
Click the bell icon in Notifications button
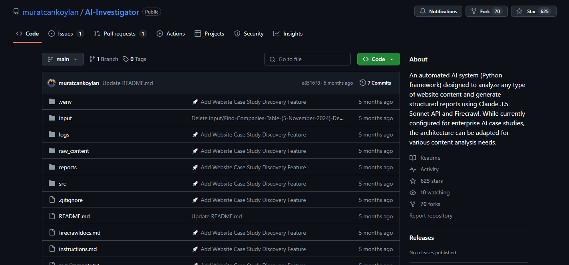[x=423, y=12]
